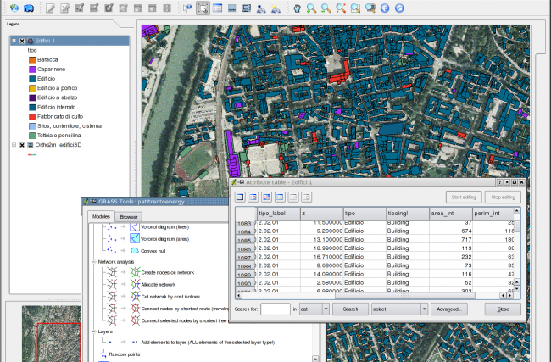Open the Create nodes on network module
The image size is (551, 362).
tap(167, 272)
